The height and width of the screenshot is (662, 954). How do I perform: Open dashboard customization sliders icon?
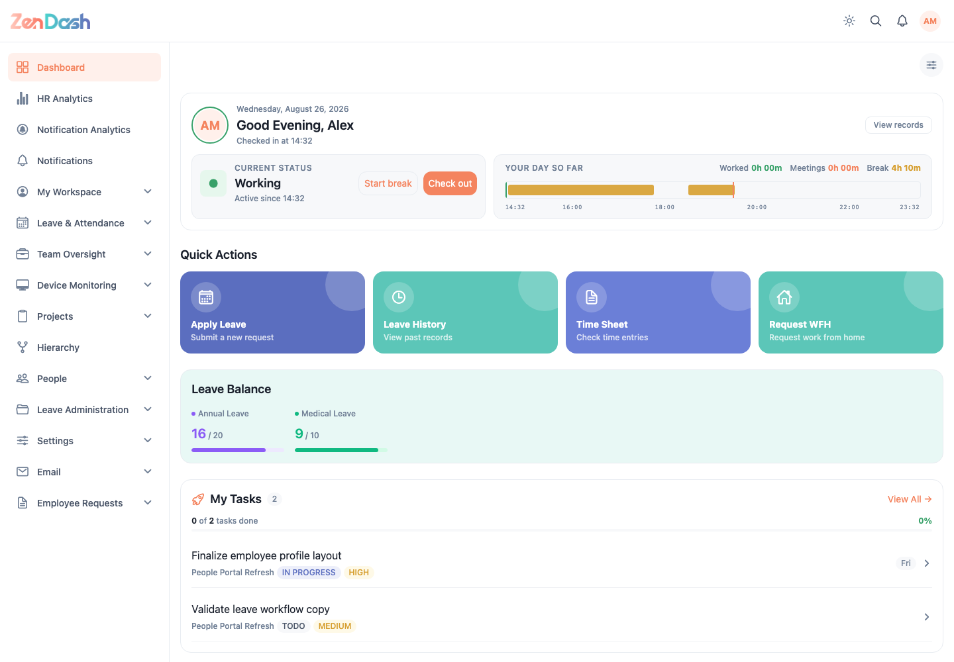point(931,65)
